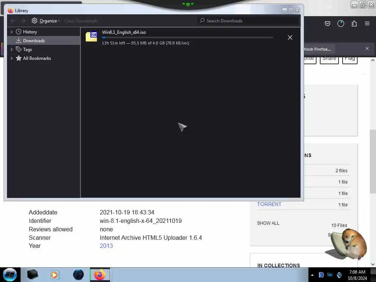Select All Bookmarks in the Library sidebar
Viewport: 376px width, 282px height.
pos(37,58)
